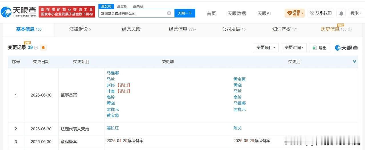Screen dimensions: 365x150
Task: Open 黄宝菊 link in 变更前 column
Action: point(113,115)
